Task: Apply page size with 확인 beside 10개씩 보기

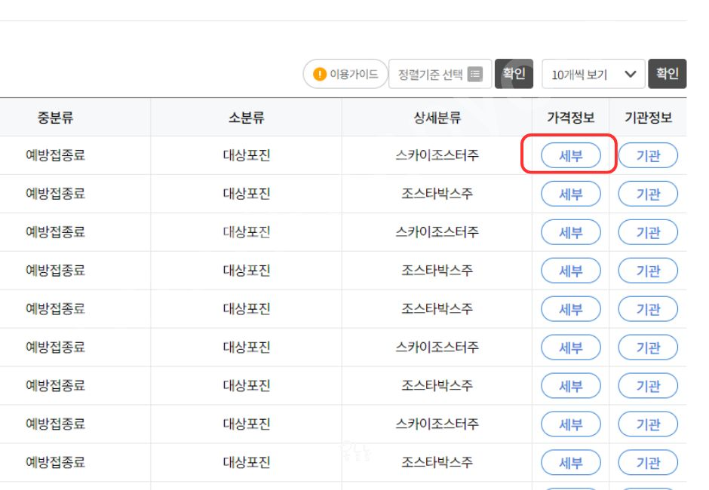Action: click(668, 74)
